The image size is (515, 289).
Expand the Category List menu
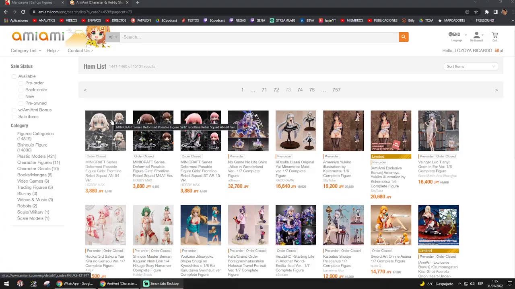coord(26,51)
